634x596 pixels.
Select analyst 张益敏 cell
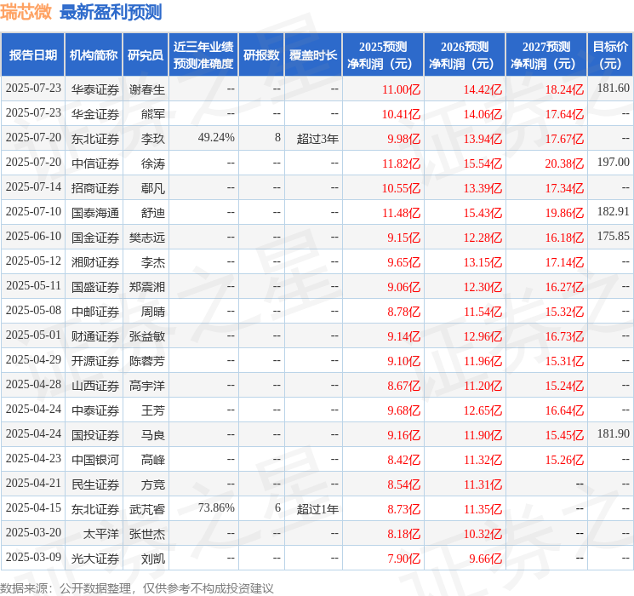[x=147, y=336]
